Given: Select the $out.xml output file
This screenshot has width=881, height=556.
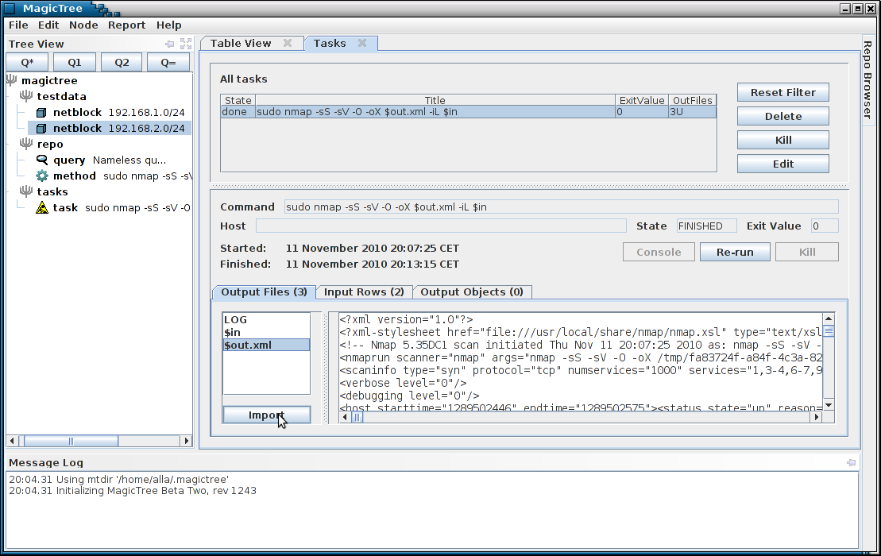Looking at the screenshot, I should pos(266,345).
